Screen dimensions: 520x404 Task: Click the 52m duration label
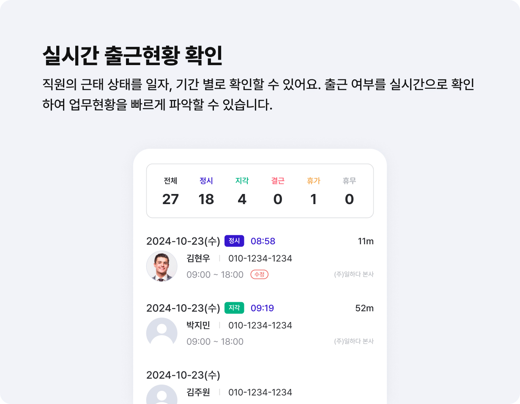364,308
